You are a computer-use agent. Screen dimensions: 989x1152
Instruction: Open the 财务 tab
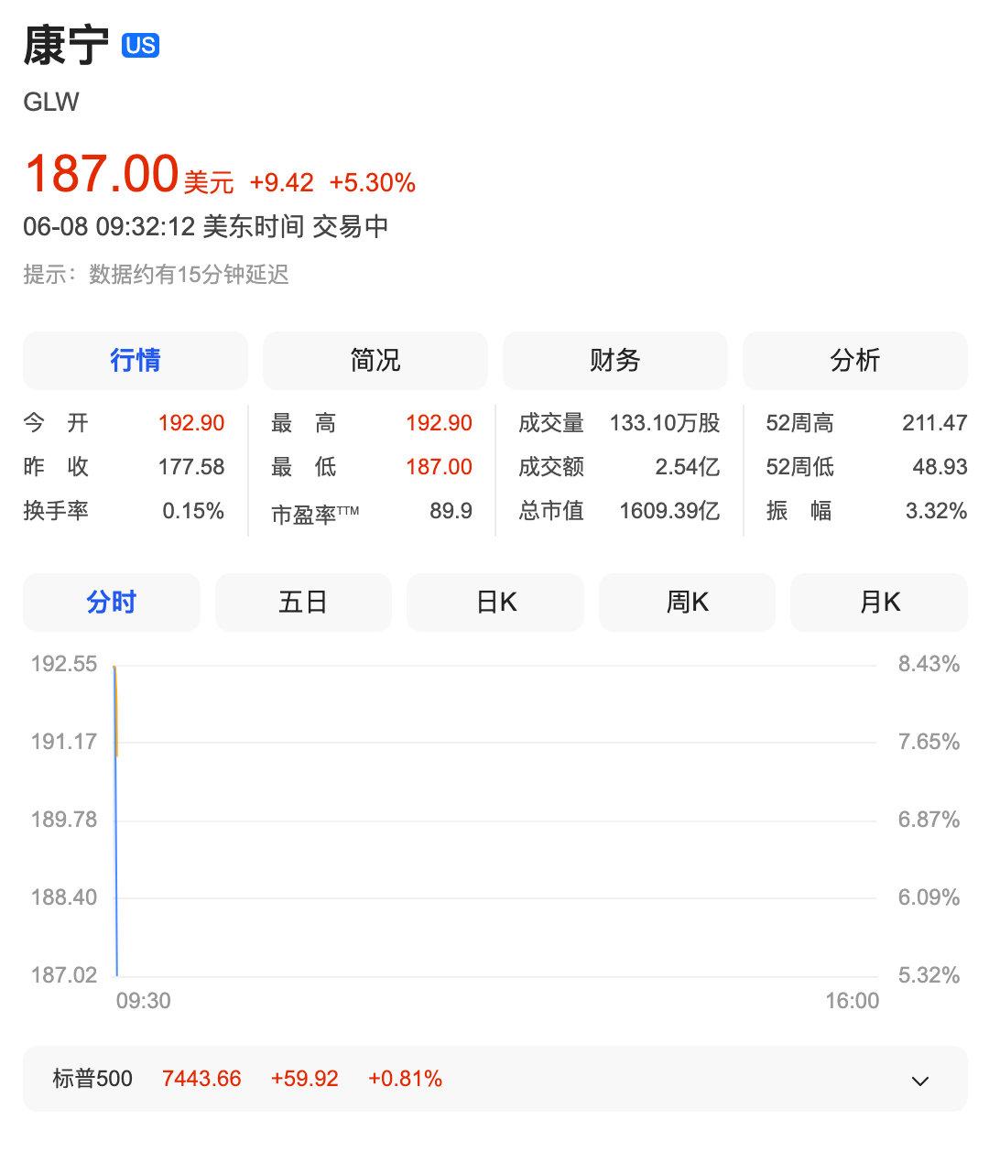615,360
